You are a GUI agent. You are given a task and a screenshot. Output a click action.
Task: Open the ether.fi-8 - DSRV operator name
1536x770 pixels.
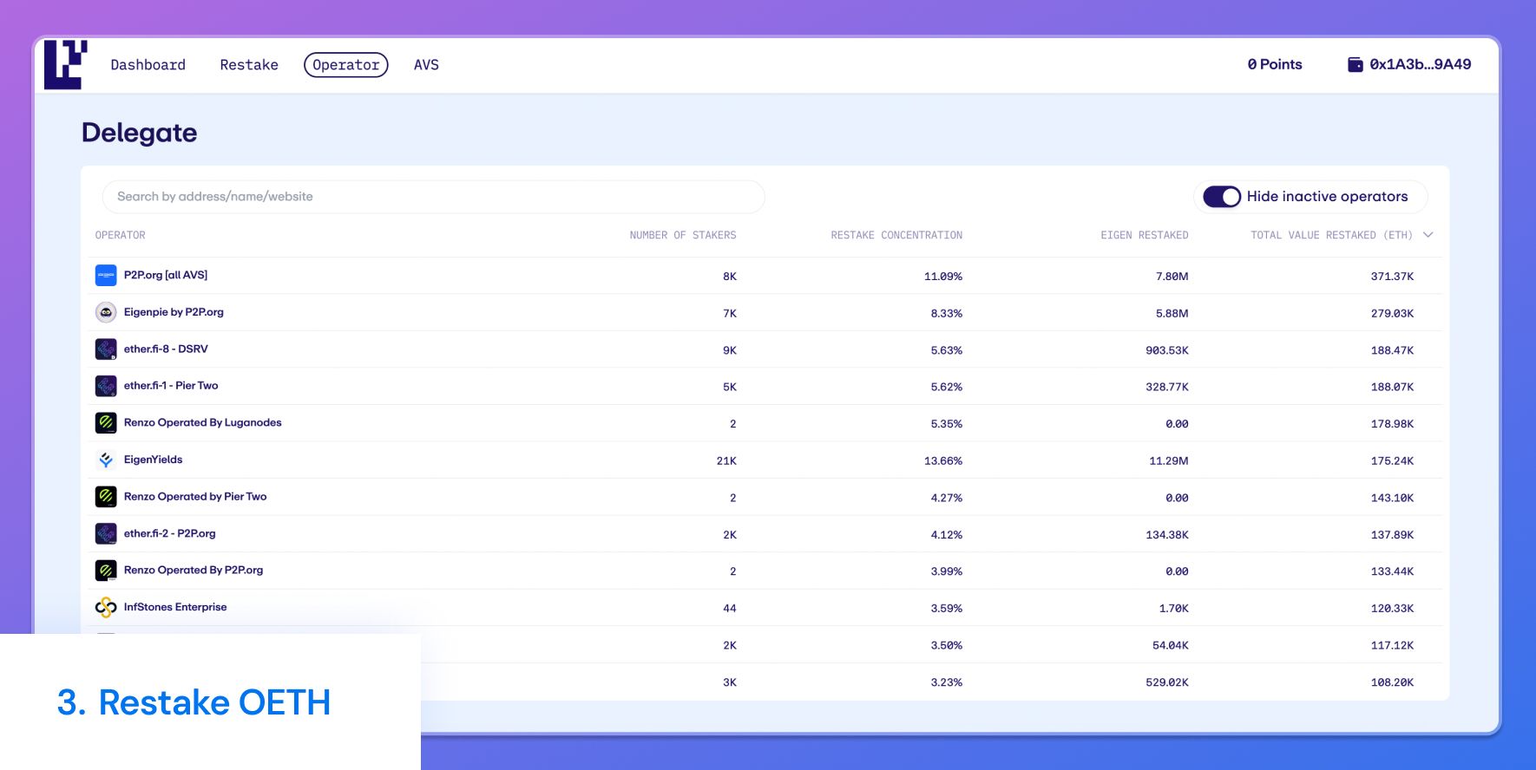166,349
